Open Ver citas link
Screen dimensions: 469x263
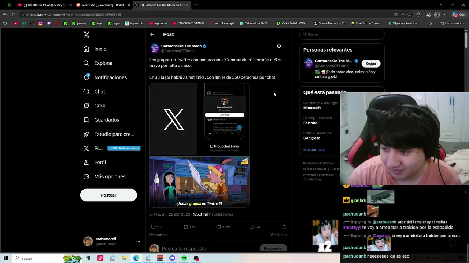pos(278,235)
